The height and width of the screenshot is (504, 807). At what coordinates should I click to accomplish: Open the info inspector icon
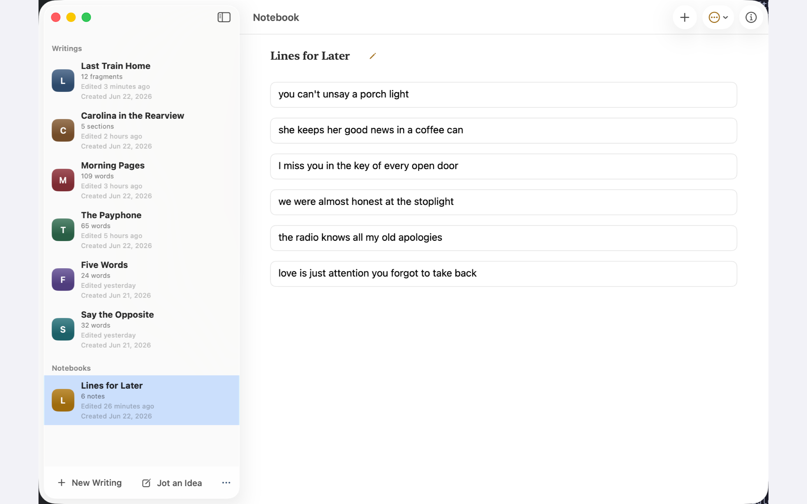[751, 17]
